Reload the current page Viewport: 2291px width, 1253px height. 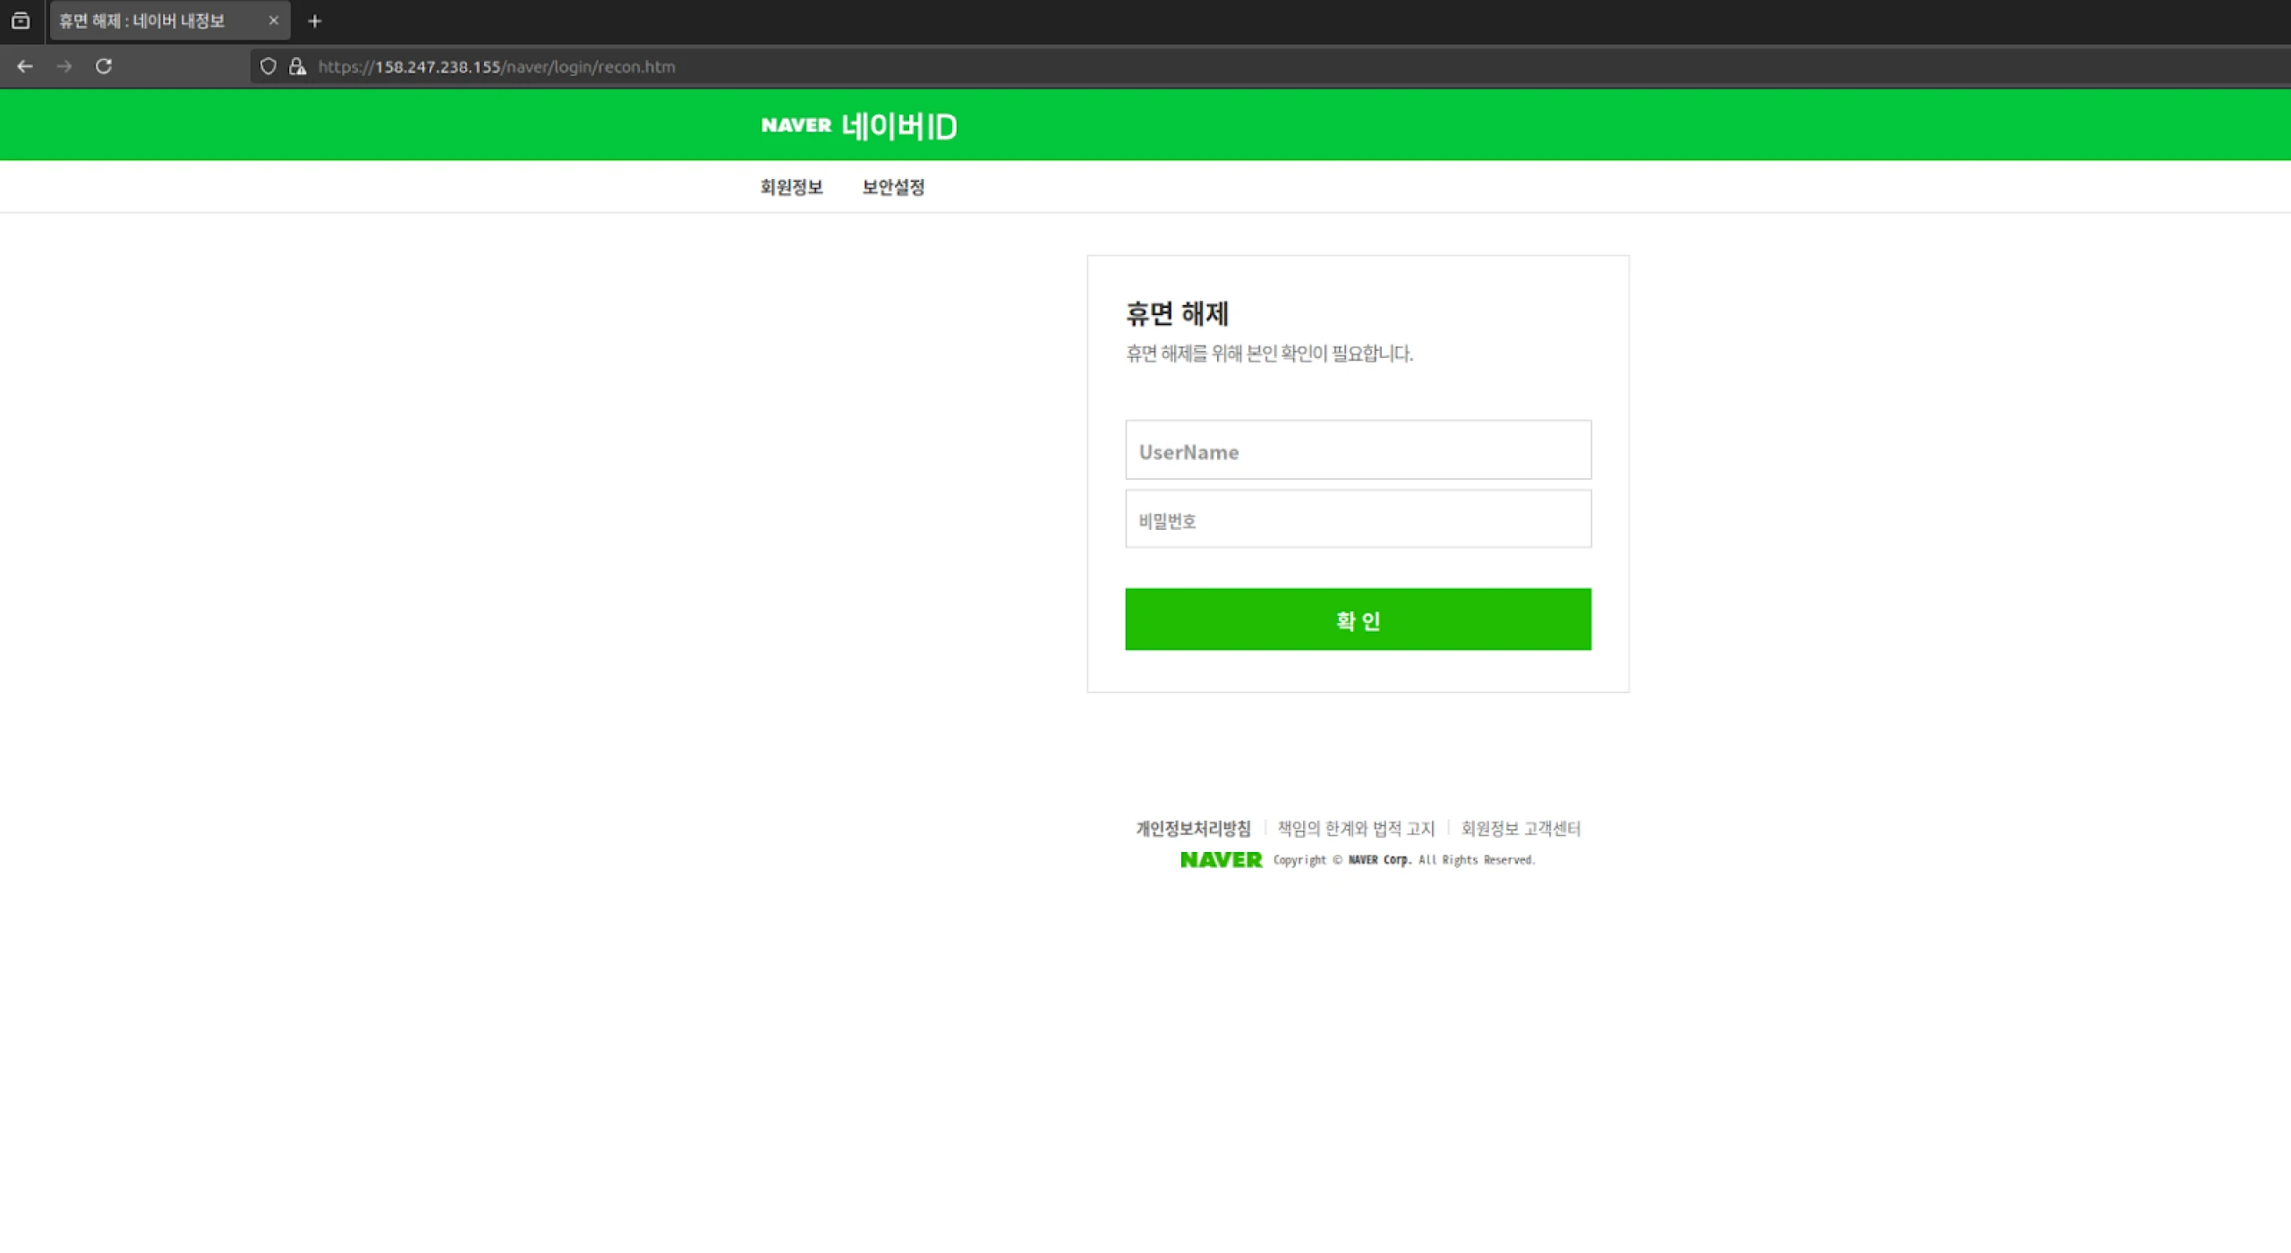pyautogui.click(x=104, y=66)
